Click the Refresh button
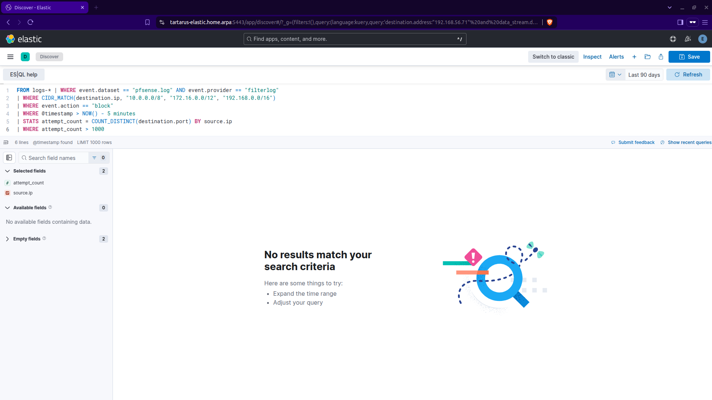Image resolution: width=712 pixels, height=400 pixels. [688, 75]
